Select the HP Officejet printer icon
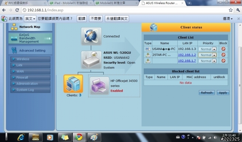The height and width of the screenshot is (142, 242). [99, 86]
